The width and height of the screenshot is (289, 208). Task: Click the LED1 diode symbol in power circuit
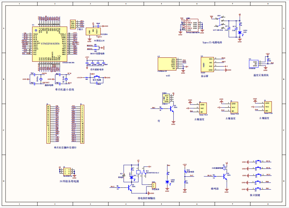coord(240,33)
